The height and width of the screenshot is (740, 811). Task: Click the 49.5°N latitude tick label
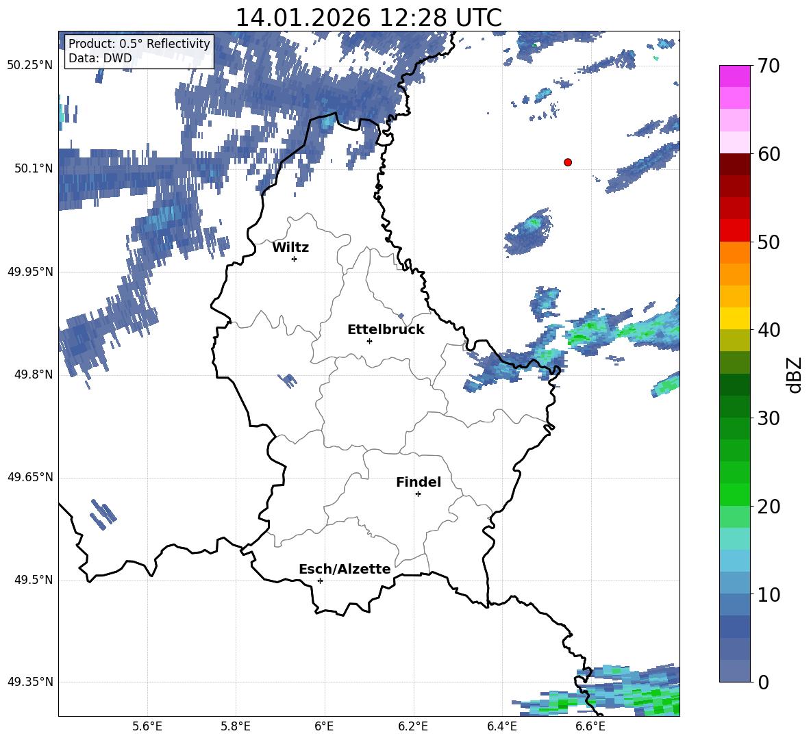click(x=34, y=580)
